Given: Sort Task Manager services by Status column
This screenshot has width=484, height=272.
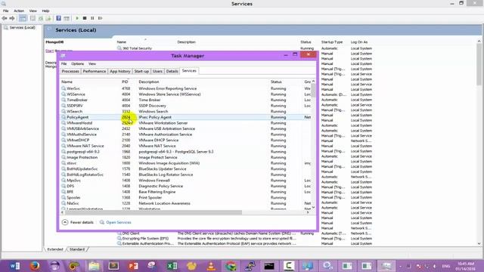Looking at the screenshot, I should click(276, 82).
